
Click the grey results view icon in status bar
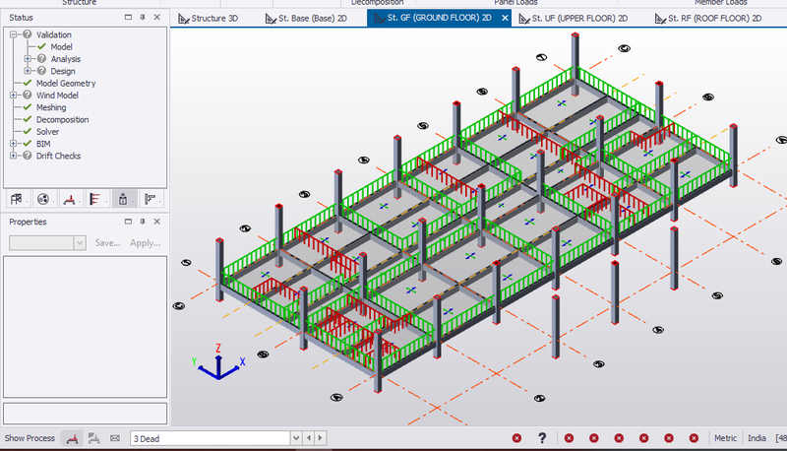coord(93,438)
